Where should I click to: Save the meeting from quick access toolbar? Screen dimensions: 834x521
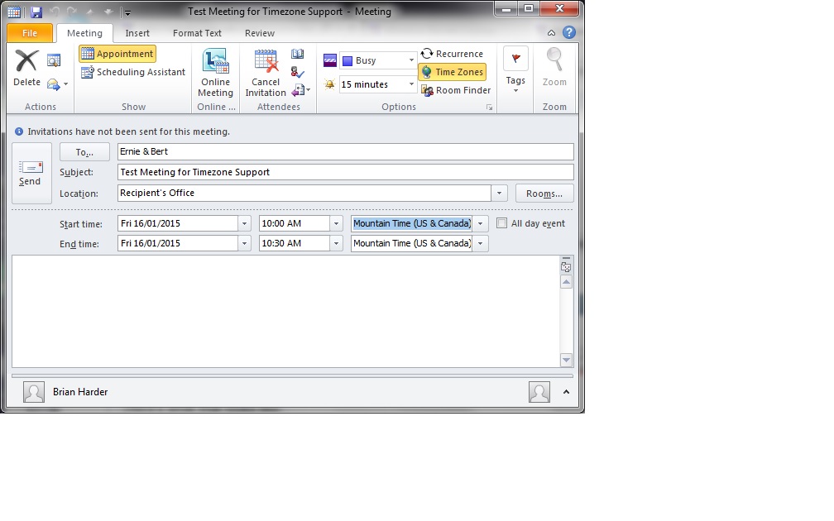[36, 12]
